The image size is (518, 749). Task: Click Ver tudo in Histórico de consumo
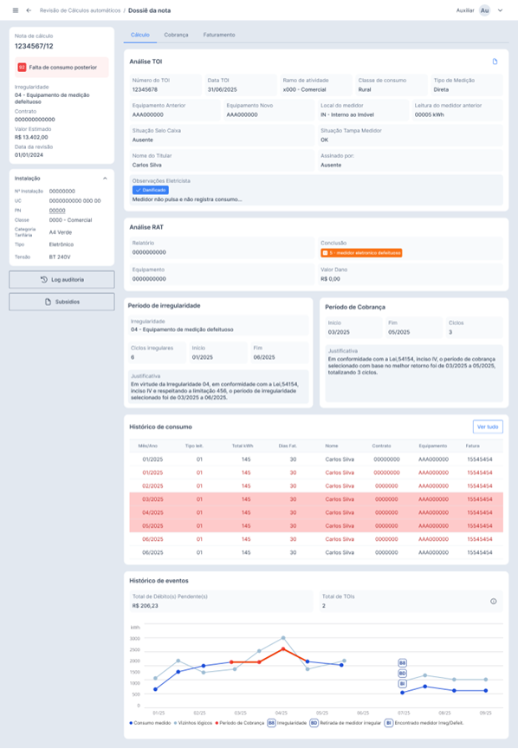coord(488,427)
